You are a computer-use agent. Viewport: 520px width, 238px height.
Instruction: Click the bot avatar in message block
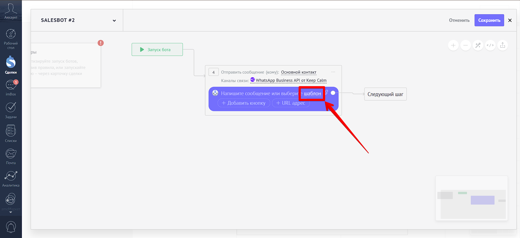pyautogui.click(x=215, y=93)
